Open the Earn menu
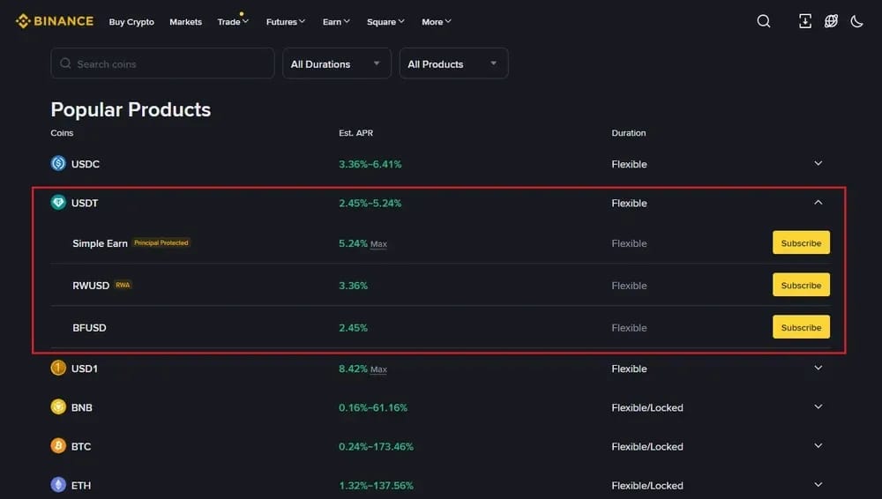Viewport: 882px width, 499px height. click(336, 22)
